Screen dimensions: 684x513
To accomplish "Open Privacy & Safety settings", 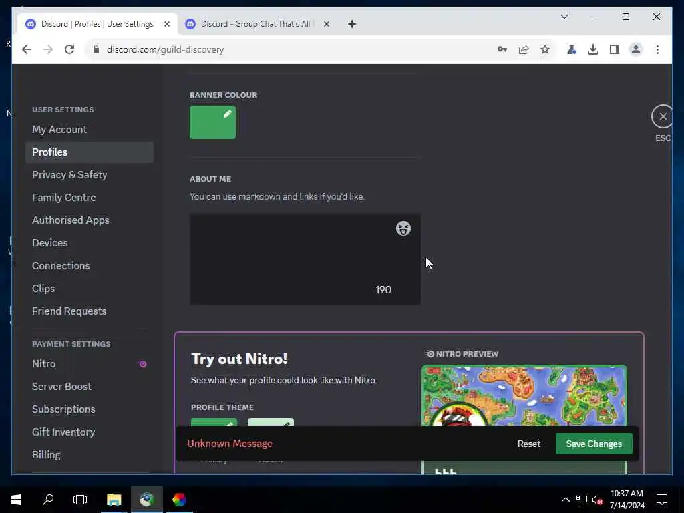I will pyautogui.click(x=90, y=175).
